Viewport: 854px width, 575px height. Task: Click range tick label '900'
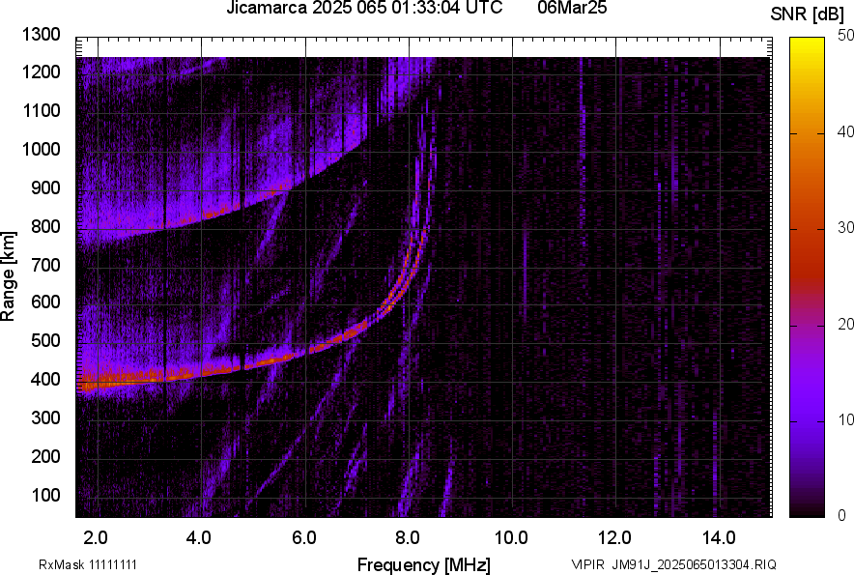(x=45, y=187)
